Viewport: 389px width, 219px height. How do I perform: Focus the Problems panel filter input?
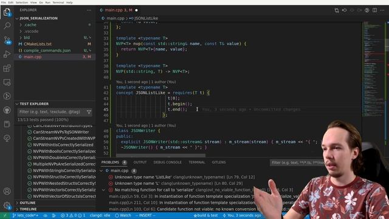coord(297,162)
